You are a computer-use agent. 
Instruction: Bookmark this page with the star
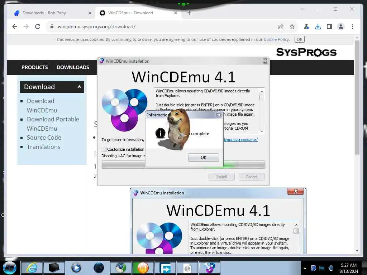click(292, 26)
